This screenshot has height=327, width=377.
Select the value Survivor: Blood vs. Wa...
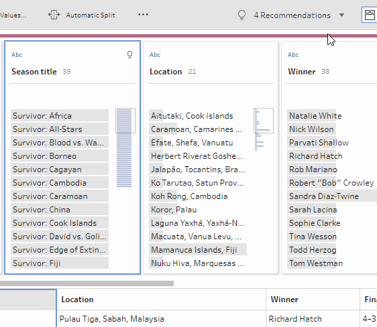point(60,143)
